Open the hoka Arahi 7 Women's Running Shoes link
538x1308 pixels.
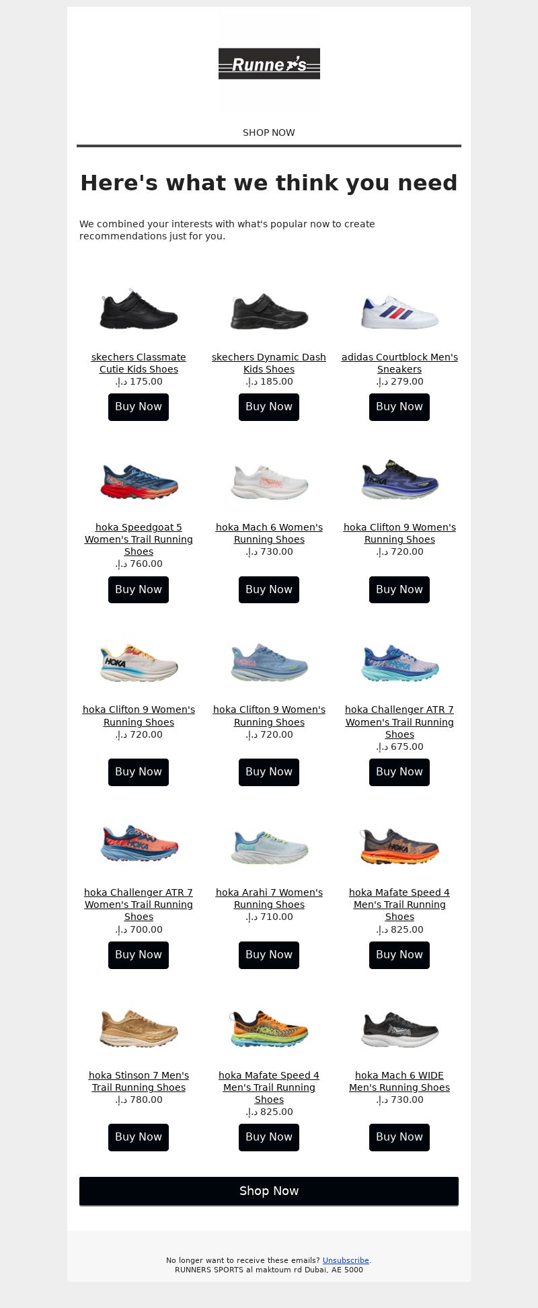tap(269, 898)
